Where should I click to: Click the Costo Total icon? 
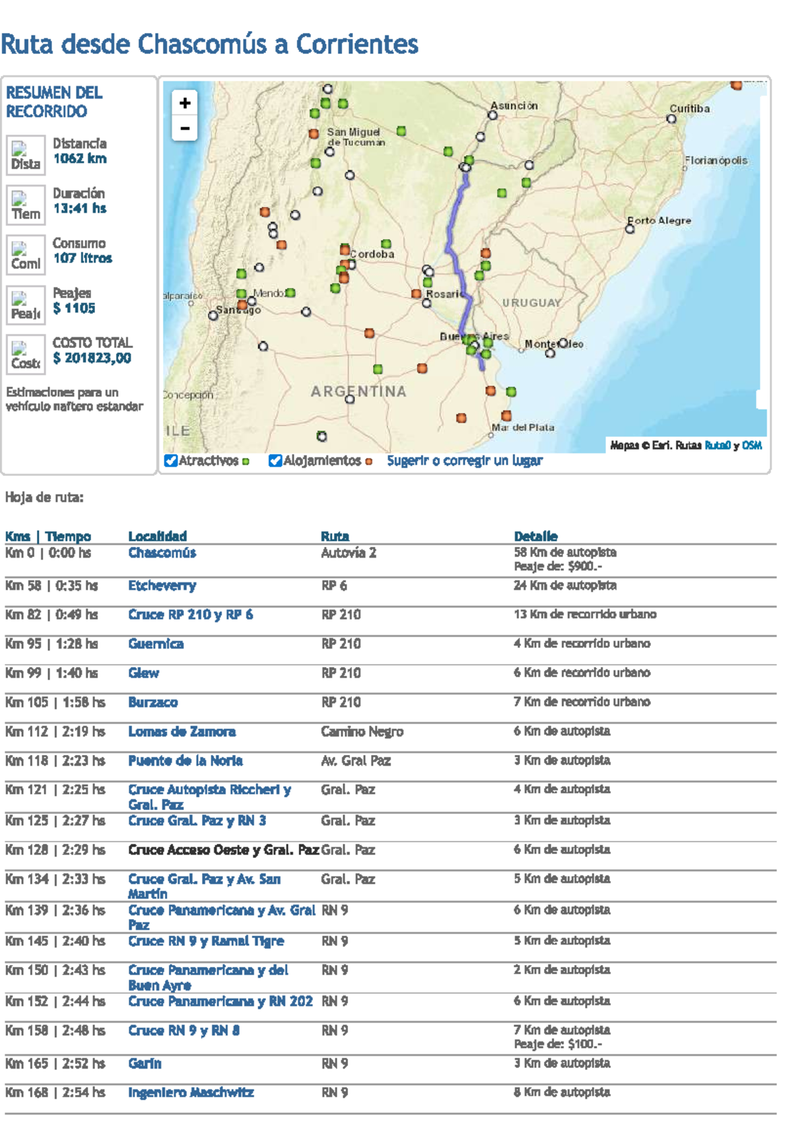pos(26,355)
